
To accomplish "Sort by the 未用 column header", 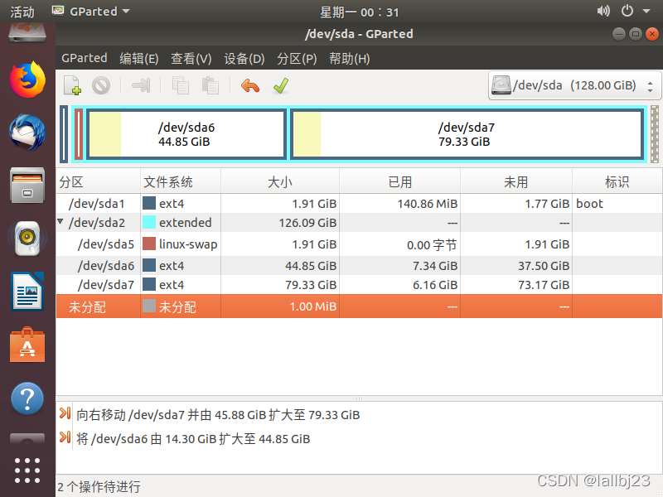I will coord(515,181).
